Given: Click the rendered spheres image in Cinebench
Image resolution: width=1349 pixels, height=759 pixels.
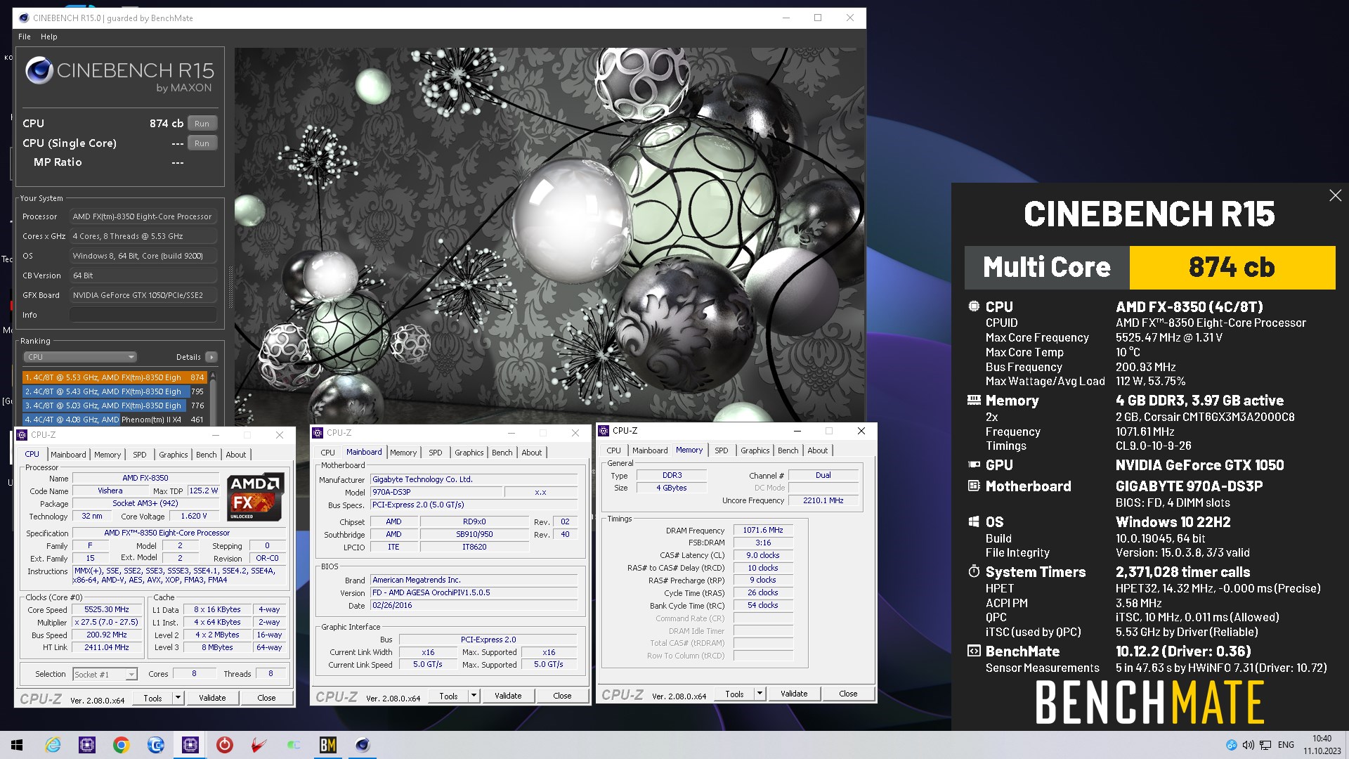Looking at the screenshot, I should click(x=549, y=235).
